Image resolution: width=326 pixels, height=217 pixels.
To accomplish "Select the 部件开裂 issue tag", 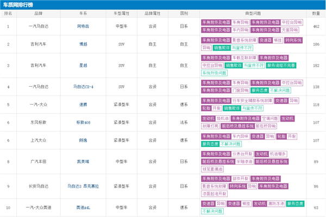I will coord(240,179).
